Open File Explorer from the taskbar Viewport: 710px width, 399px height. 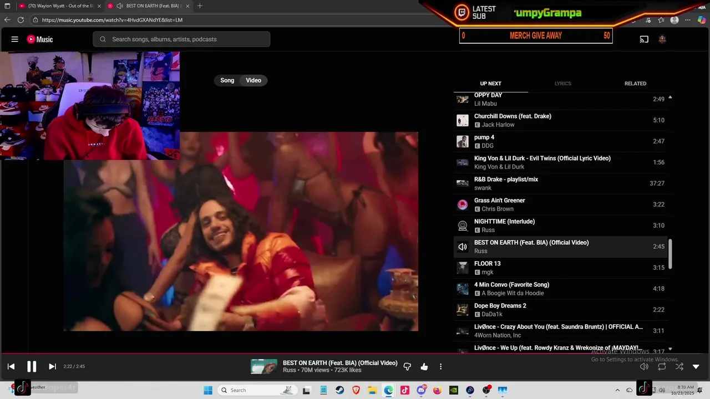[x=372, y=390]
